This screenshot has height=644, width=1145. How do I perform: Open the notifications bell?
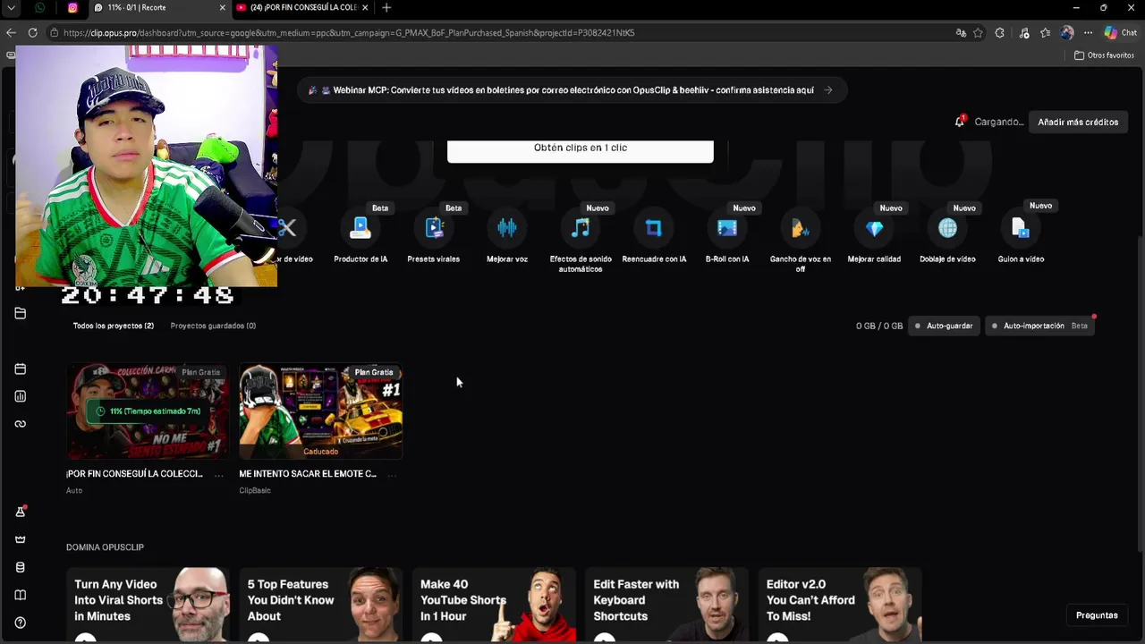(x=960, y=122)
